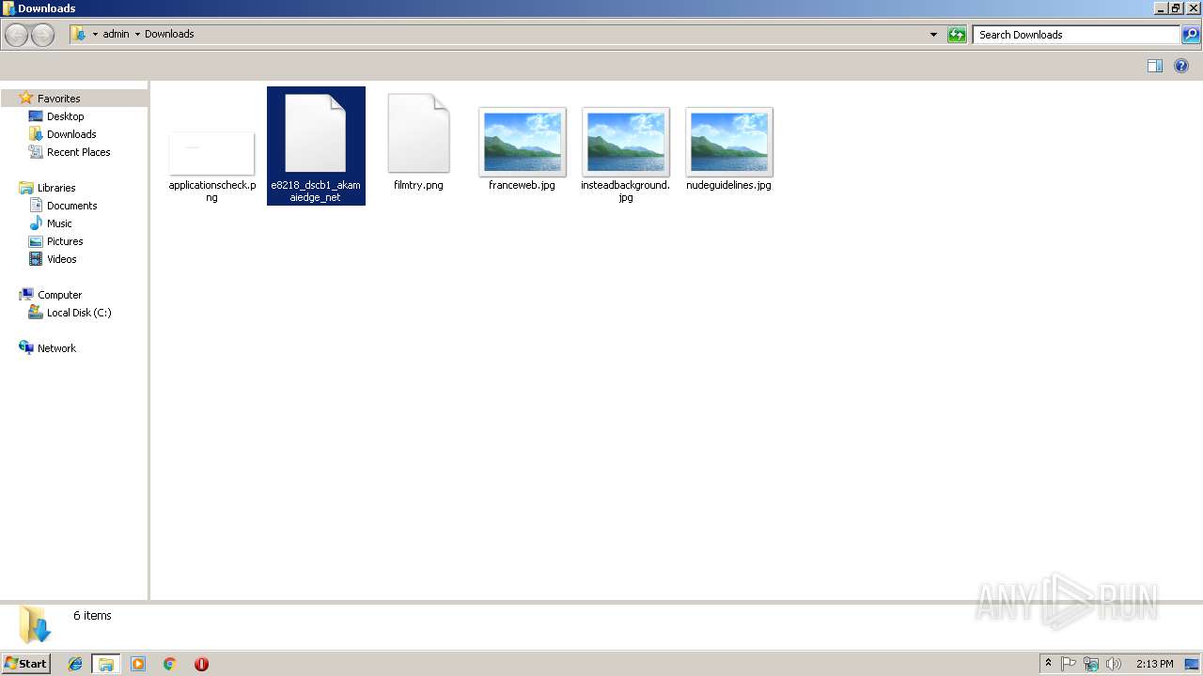Open Windows Explorer Help
The width and height of the screenshot is (1203, 676).
tap(1181, 66)
